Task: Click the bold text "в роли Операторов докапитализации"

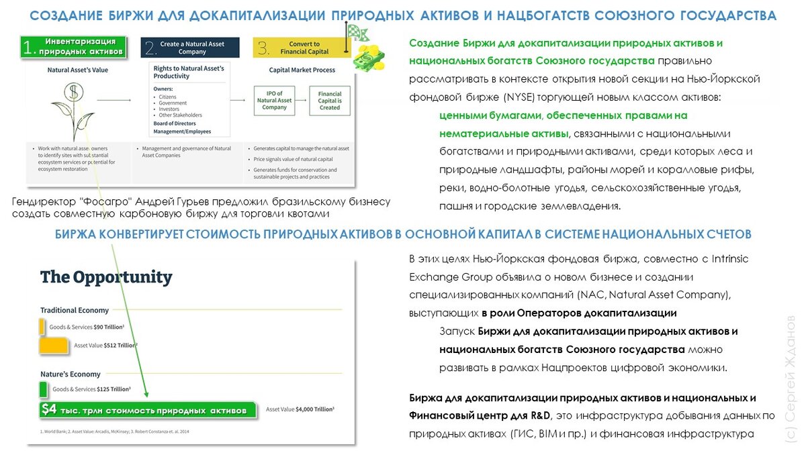Action: (x=579, y=313)
